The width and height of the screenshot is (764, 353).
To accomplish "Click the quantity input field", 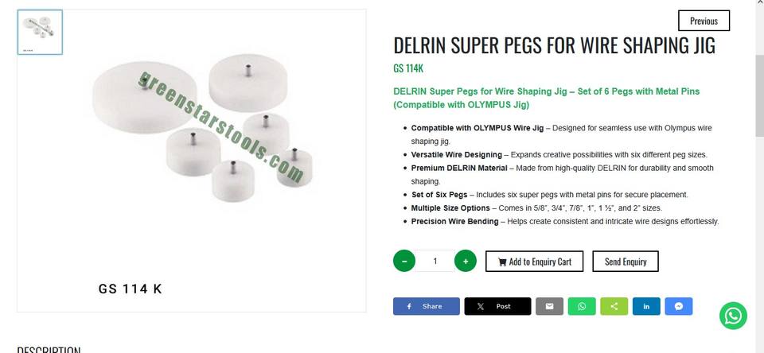I will [435, 261].
